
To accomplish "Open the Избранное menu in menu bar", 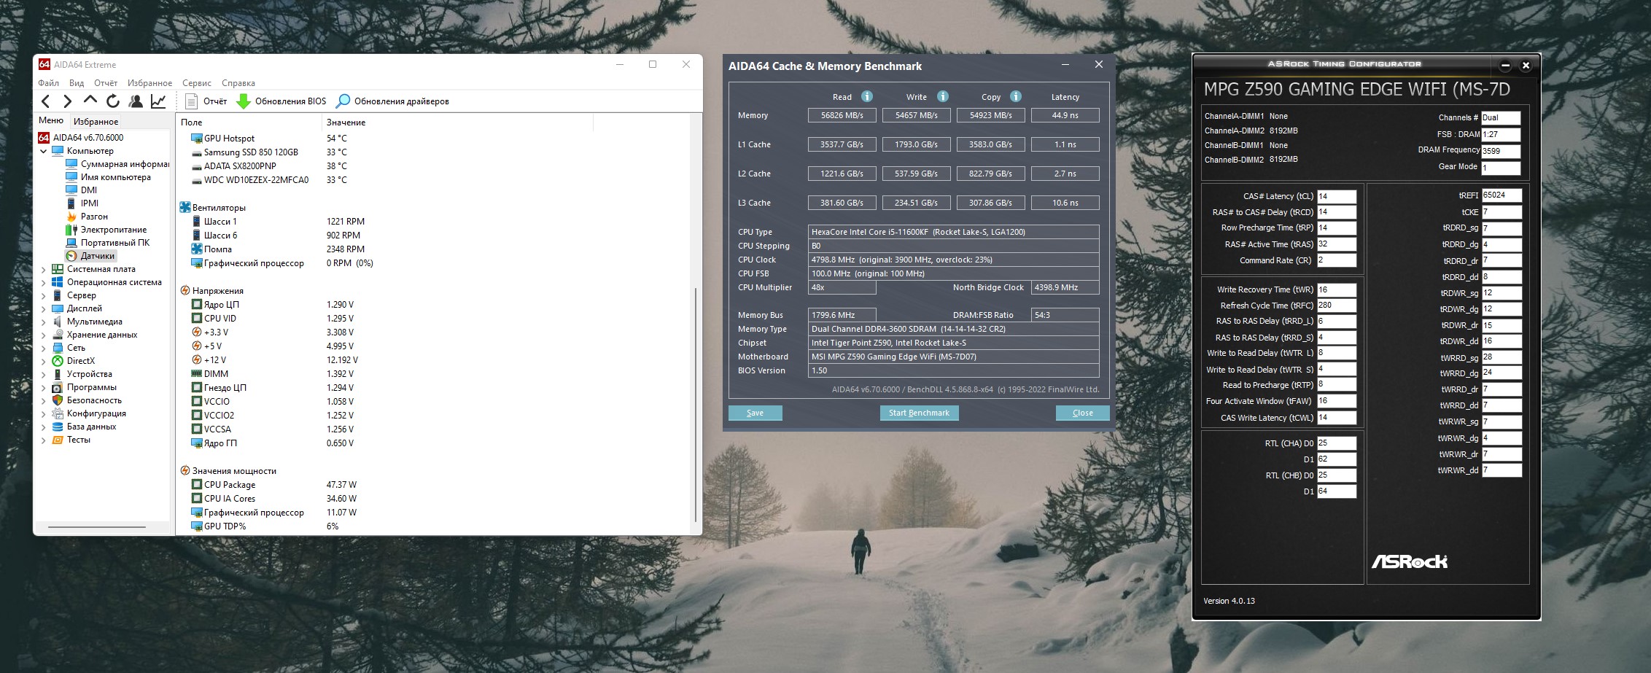I will (149, 83).
